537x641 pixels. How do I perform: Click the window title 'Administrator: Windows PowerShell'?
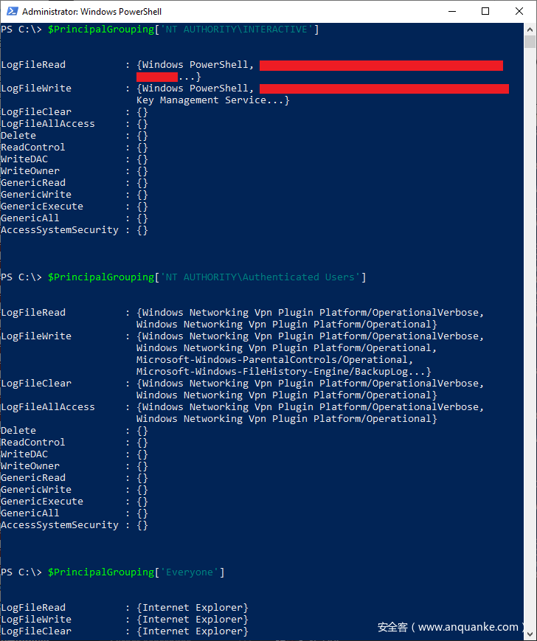(92, 12)
